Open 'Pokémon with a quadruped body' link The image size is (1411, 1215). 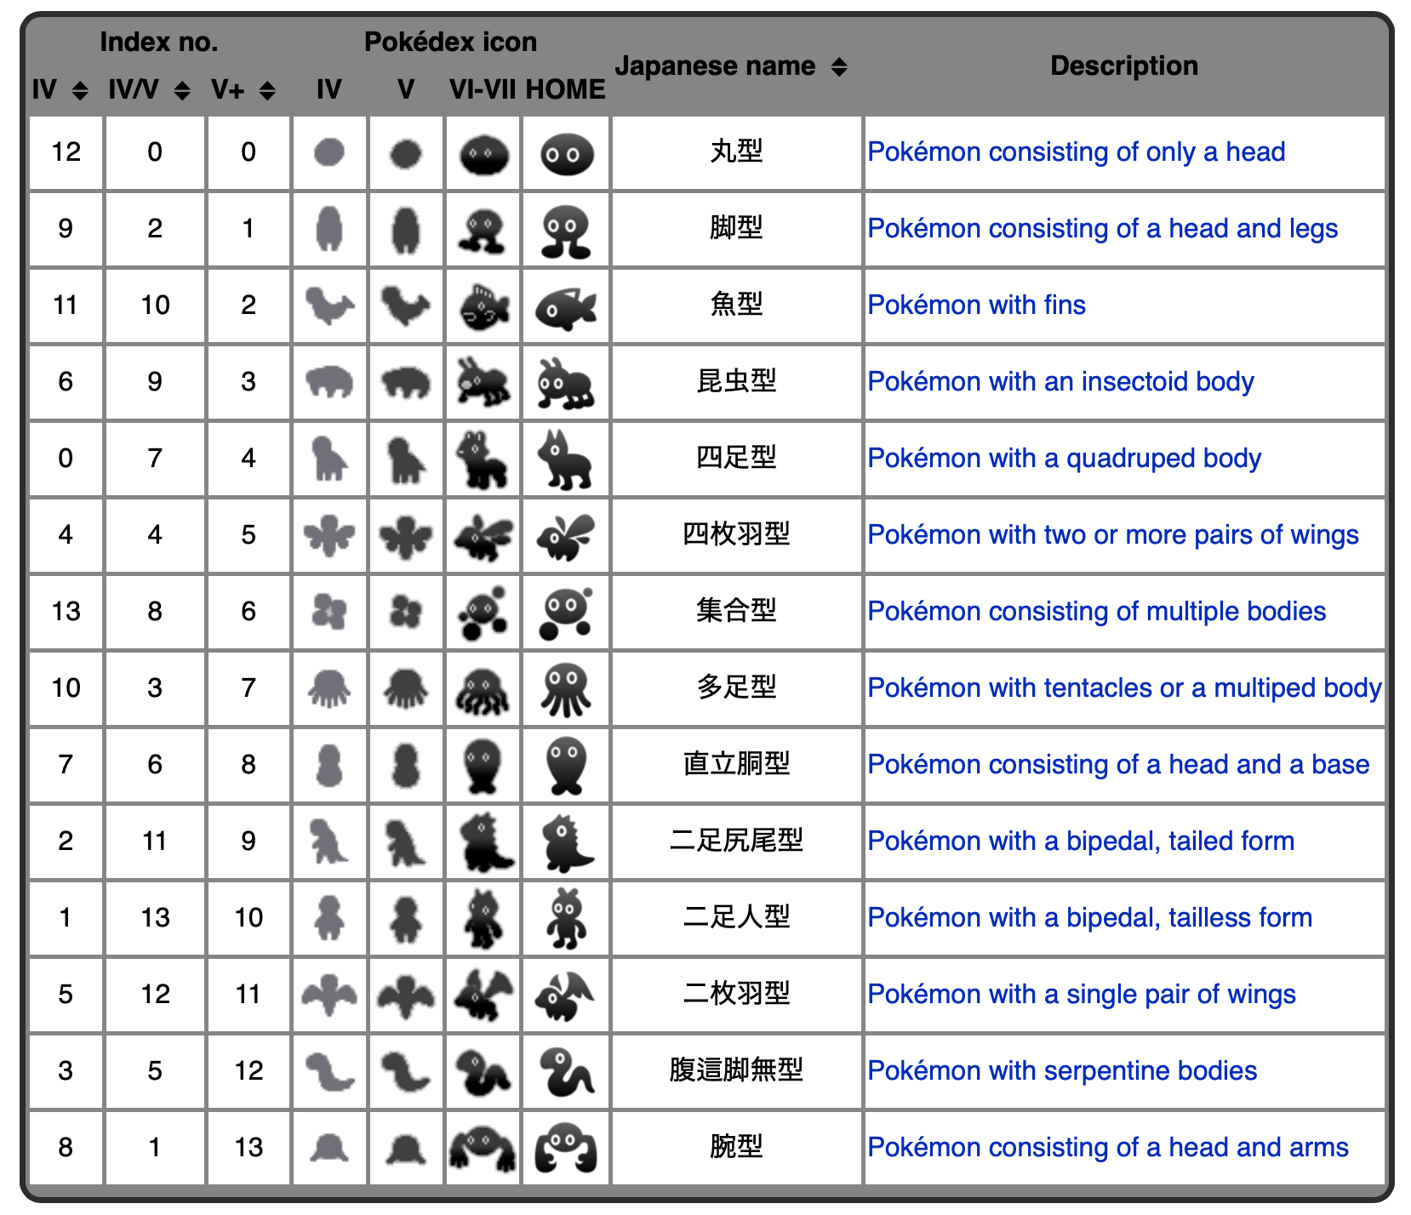[x=1064, y=458]
